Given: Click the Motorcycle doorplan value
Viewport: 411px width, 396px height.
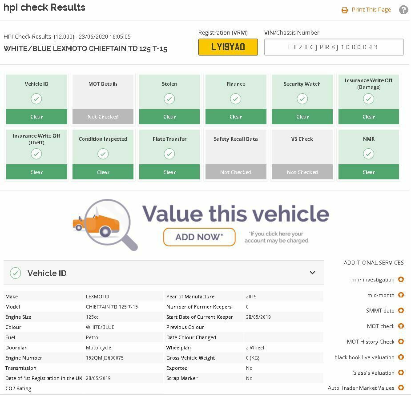Looking at the screenshot, I should [98, 347].
